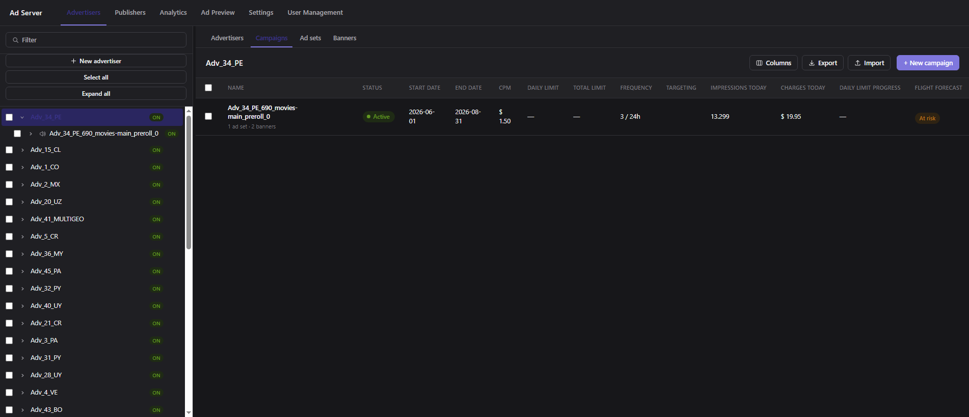Image resolution: width=969 pixels, height=417 pixels.
Task: Click the Active status badge
Action: (379, 117)
